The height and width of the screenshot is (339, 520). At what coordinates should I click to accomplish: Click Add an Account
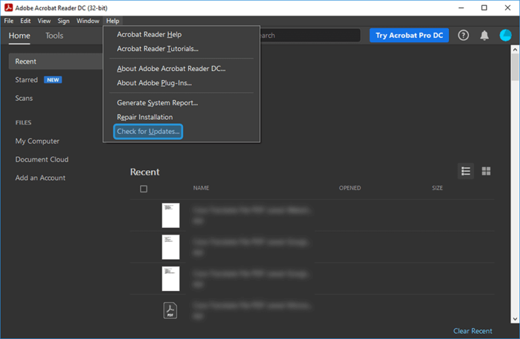click(x=40, y=178)
